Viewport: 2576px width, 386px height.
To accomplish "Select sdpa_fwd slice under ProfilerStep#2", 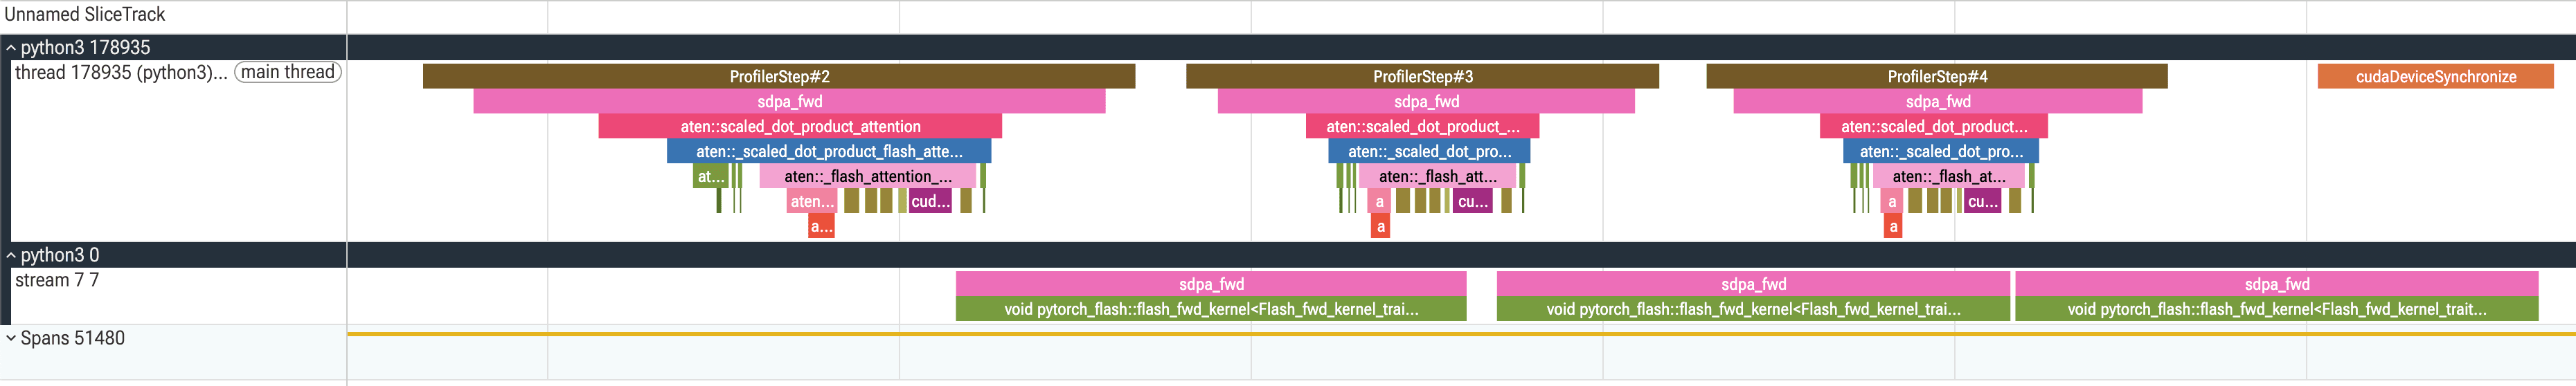I will [789, 101].
